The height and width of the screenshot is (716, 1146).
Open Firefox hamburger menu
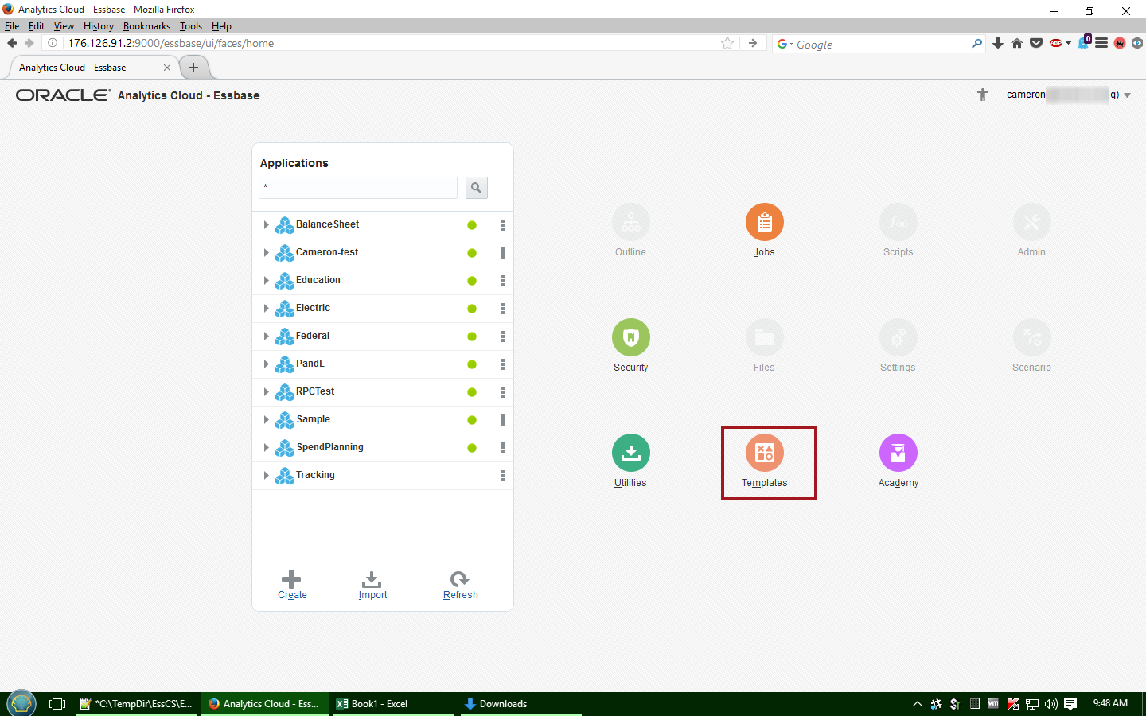[1101, 43]
